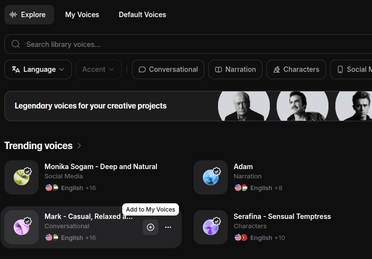This screenshot has height=259, width=372.
Task: Switch to the Default Voices tab
Action: (142, 15)
